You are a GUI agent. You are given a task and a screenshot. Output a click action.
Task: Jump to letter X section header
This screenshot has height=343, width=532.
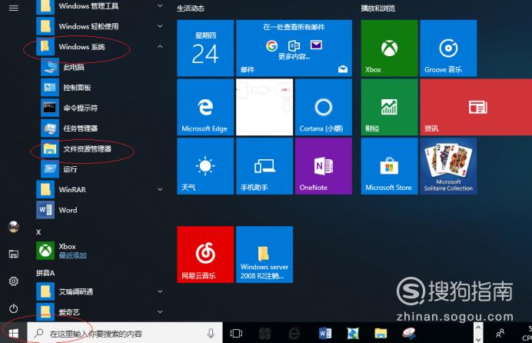(x=38, y=232)
